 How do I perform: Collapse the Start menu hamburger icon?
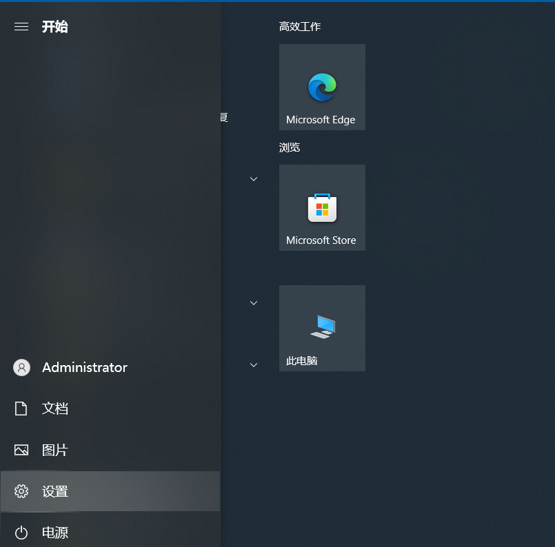click(x=21, y=26)
